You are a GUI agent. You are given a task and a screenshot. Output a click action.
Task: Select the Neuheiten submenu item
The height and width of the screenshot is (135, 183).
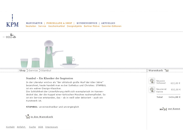pyautogui.click(x=31, y=26)
